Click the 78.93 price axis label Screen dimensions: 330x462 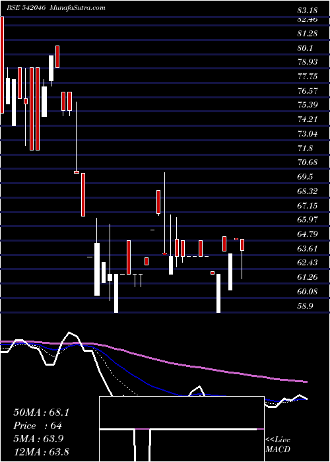308,62
